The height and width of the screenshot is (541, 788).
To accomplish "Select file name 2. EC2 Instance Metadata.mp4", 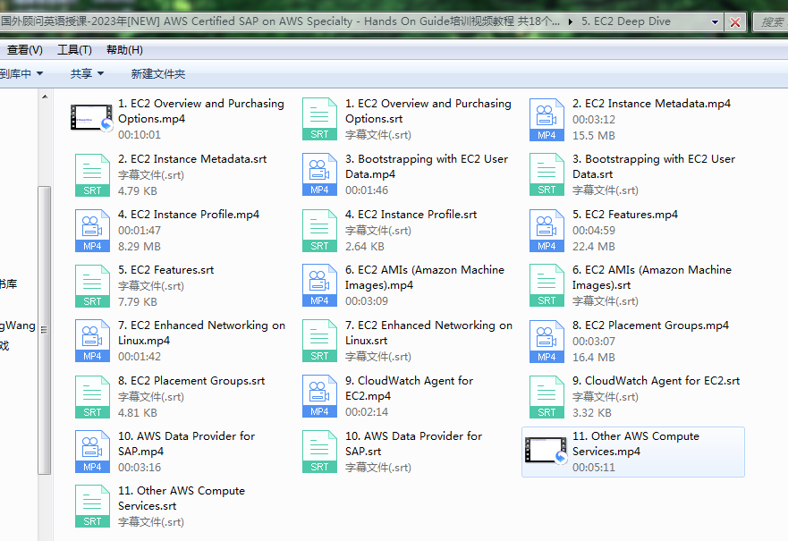I will (x=651, y=104).
